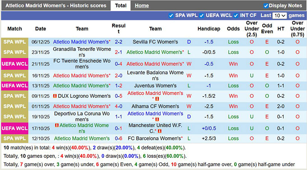Viewport: 307px width, 170px height.
Task: Uncheck the SPA WPL league filter
Action: [x=171, y=16]
